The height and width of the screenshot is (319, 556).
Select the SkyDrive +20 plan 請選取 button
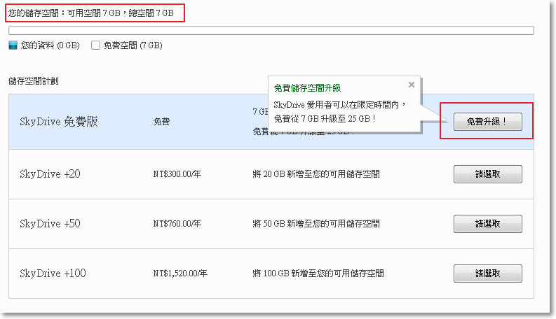[x=487, y=174]
